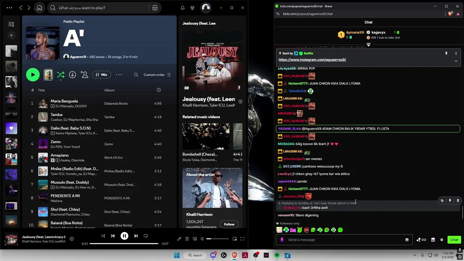Toggle smart shuffle on the playlist
The width and height of the screenshot is (464, 261).
(61, 75)
